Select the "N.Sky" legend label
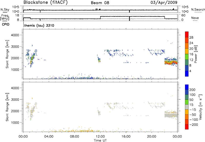Screen dimensions: 205x142 pos(5,9)
